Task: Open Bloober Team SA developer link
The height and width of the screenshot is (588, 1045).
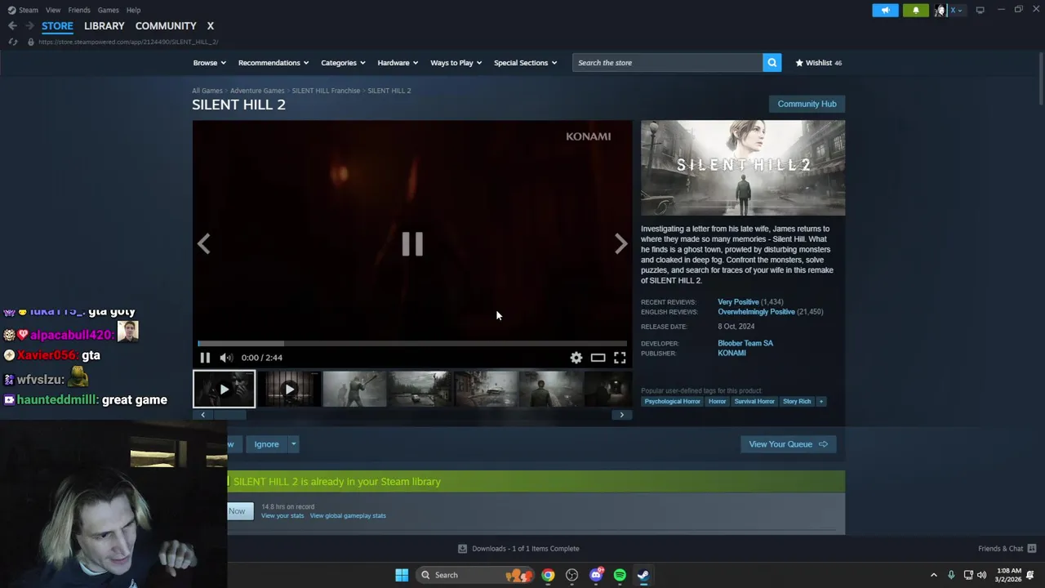Action: [745, 344]
